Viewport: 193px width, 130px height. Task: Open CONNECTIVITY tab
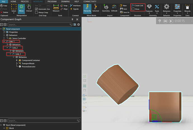[90, 2]
